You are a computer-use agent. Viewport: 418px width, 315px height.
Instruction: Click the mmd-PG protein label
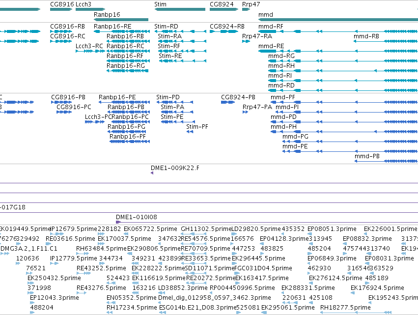295,137
